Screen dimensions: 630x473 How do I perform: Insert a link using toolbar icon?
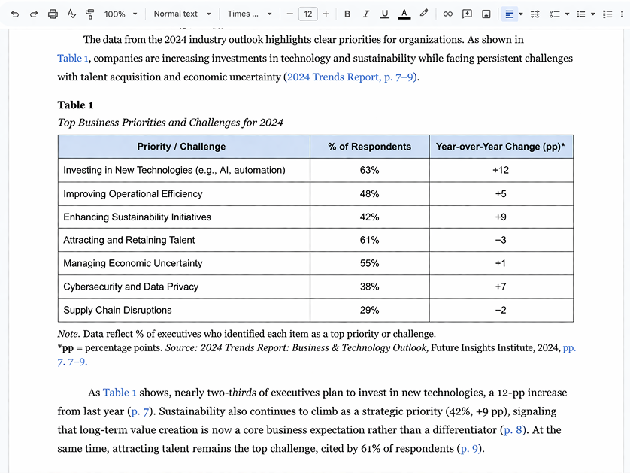tap(447, 14)
